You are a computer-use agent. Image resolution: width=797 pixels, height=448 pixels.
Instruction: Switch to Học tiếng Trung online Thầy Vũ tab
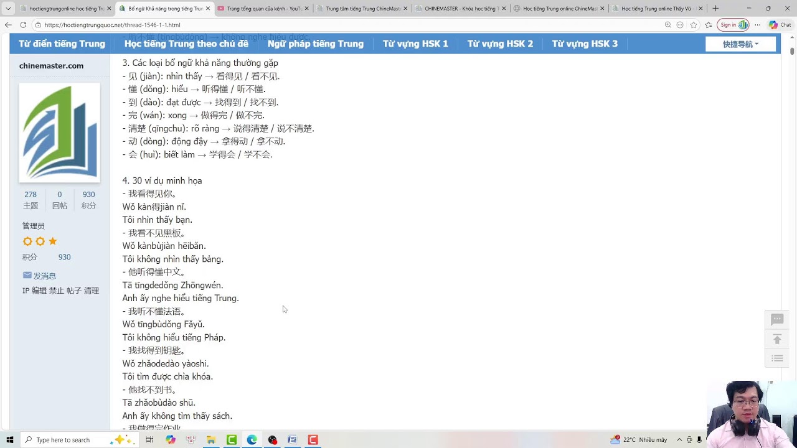click(x=656, y=9)
